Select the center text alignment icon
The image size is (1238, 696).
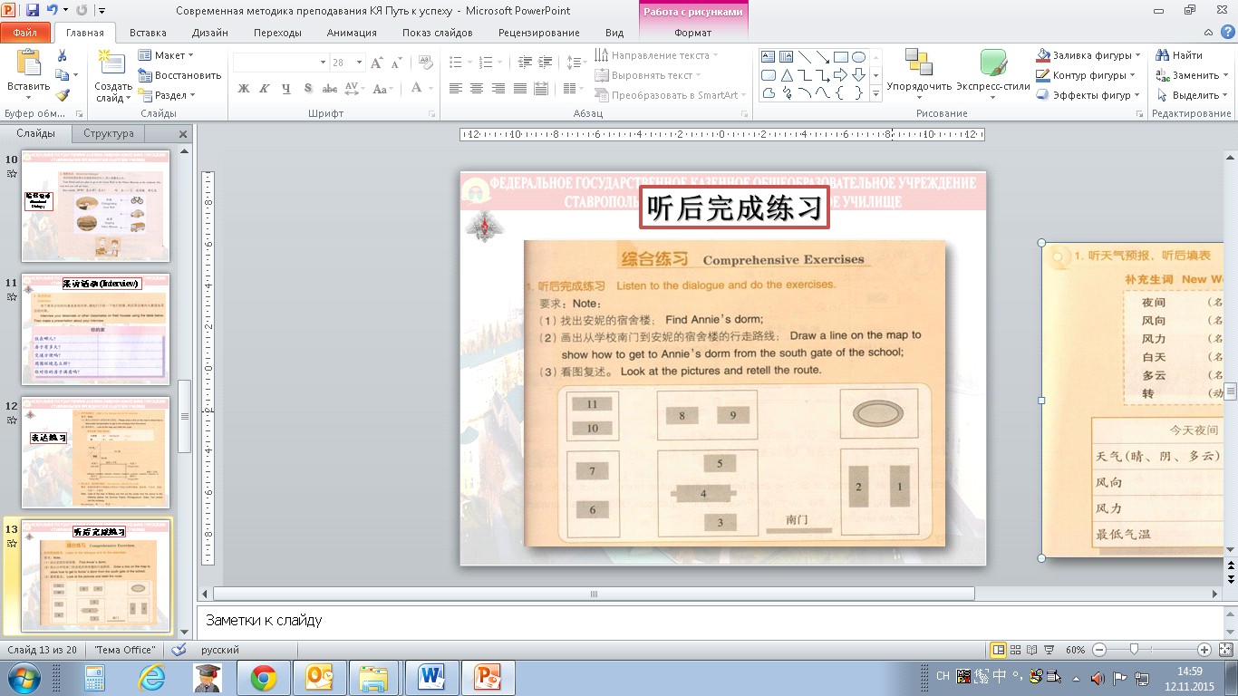pyautogui.click(x=477, y=89)
